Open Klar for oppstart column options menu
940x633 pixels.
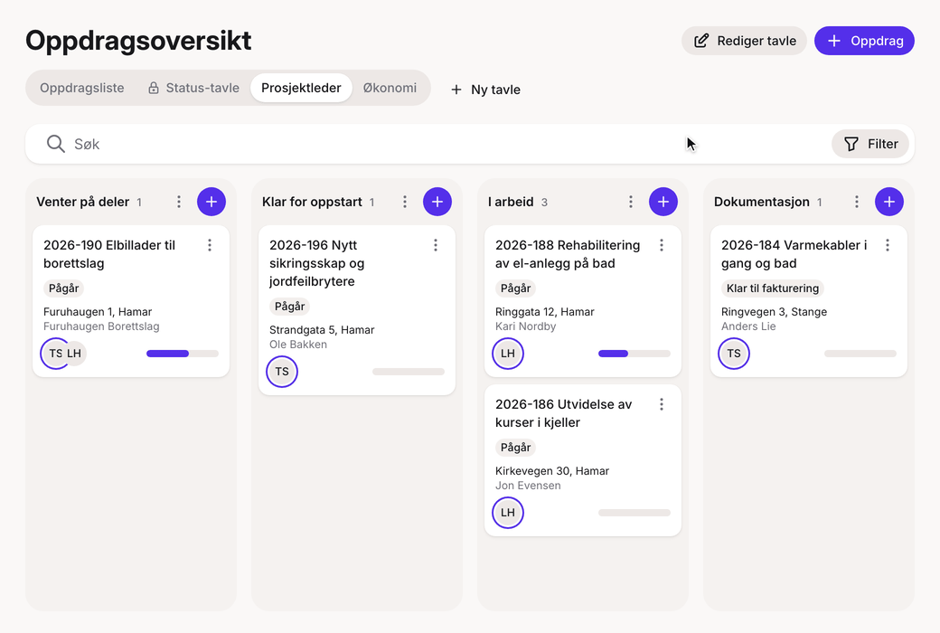pos(405,202)
